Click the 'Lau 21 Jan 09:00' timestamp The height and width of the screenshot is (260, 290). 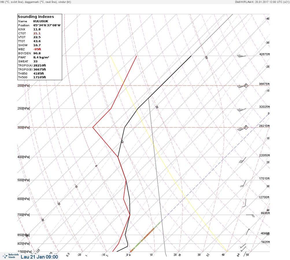click(x=39, y=257)
